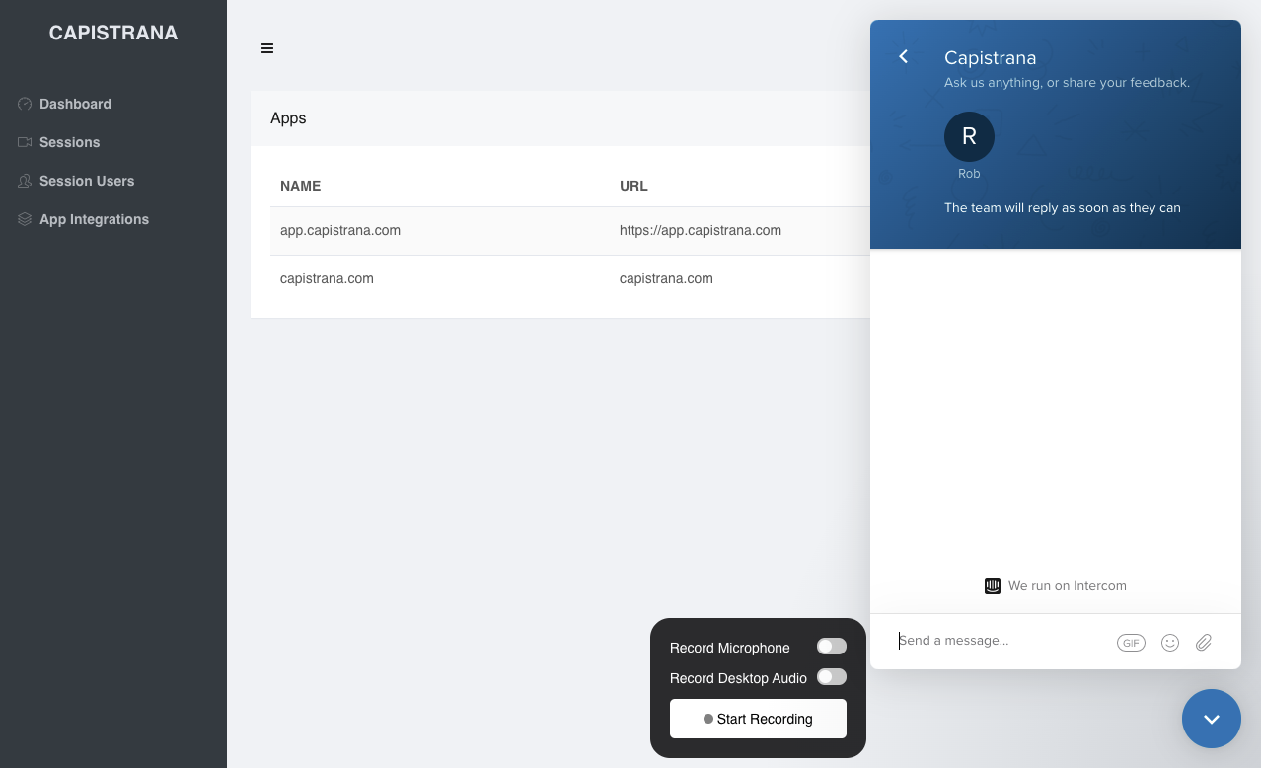Click the hamburger menu icon
Viewport: 1261px width, 768px height.
(267, 48)
